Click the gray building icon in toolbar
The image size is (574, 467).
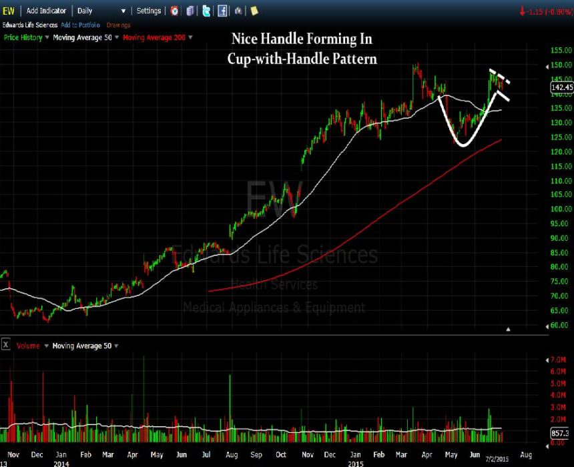click(x=238, y=11)
